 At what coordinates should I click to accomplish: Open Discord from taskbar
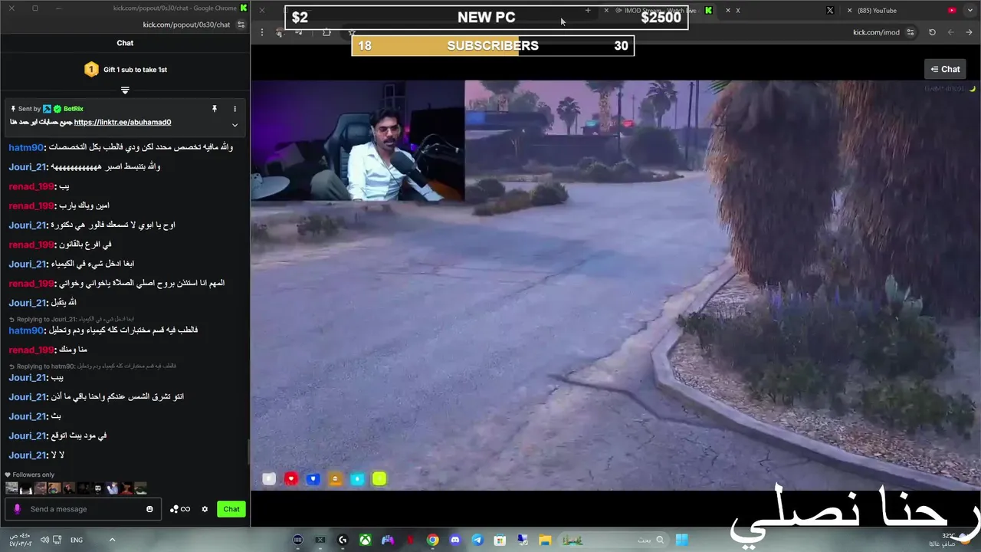(x=455, y=540)
